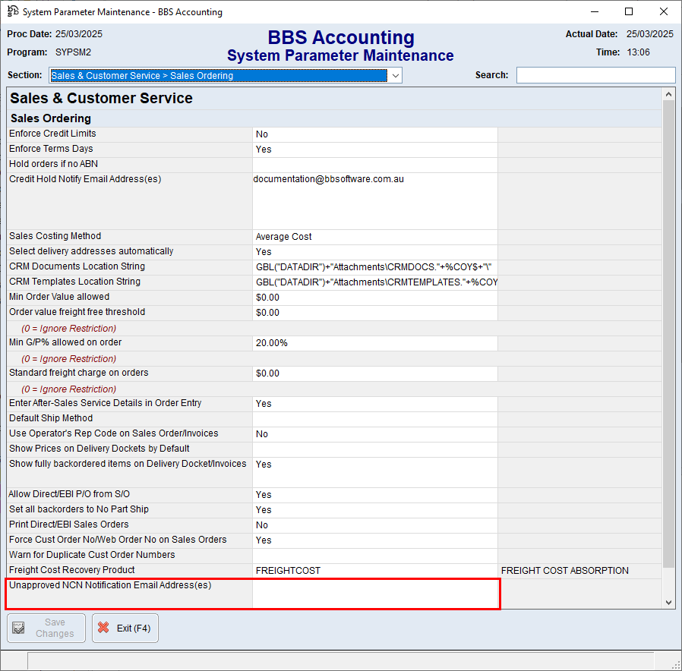This screenshot has width=682, height=671.
Task: Select the Sales Costing Method value
Action: (x=374, y=237)
